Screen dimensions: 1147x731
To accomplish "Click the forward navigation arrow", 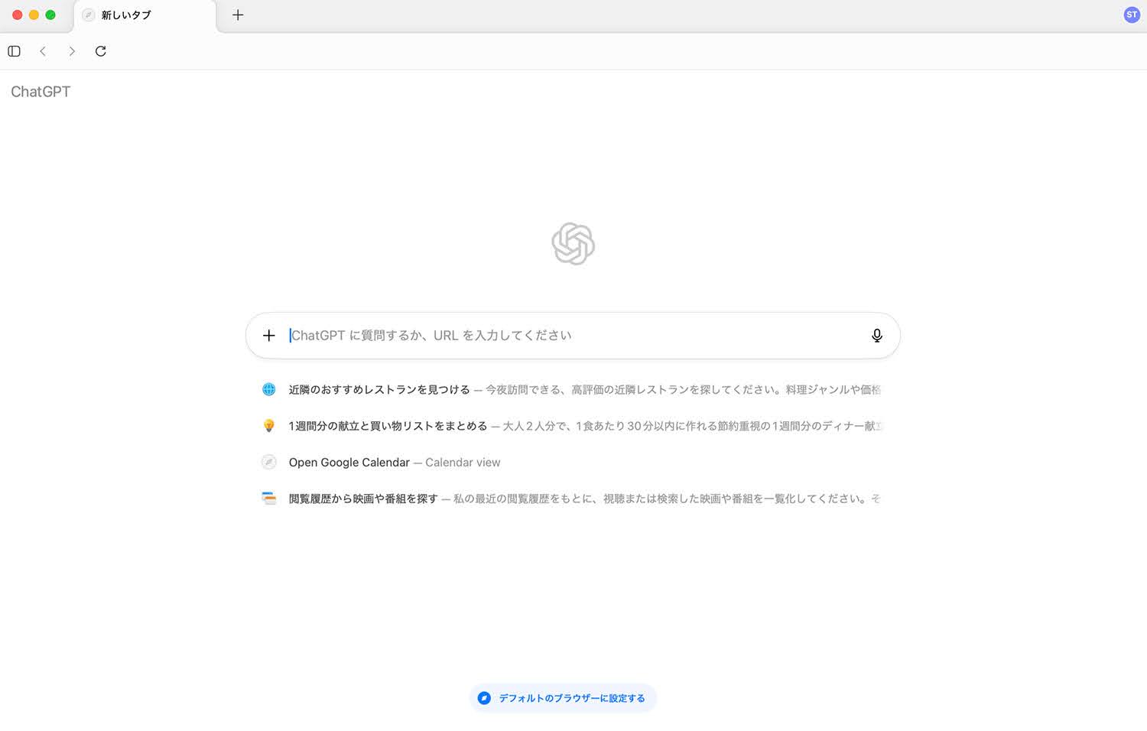I will [72, 51].
